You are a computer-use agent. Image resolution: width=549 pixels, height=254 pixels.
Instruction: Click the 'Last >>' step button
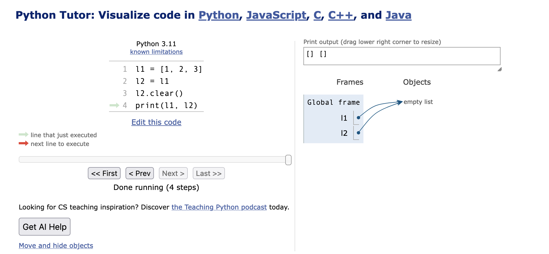point(208,173)
